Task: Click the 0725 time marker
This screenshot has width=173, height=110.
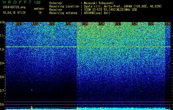Action: 85,24
